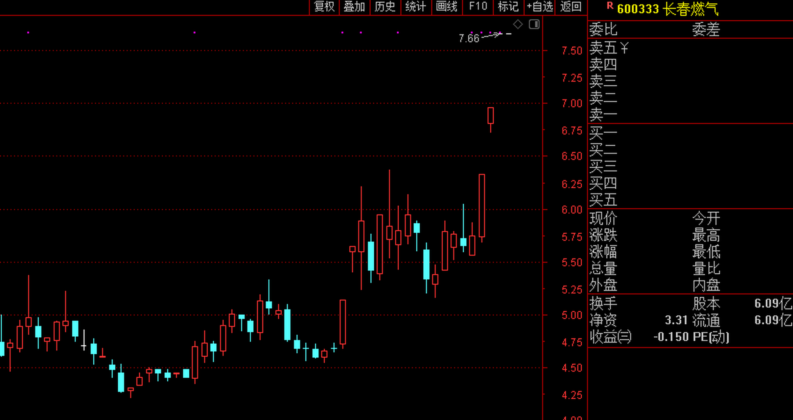Click the 流通 label
The image size is (793, 420).
(x=706, y=320)
